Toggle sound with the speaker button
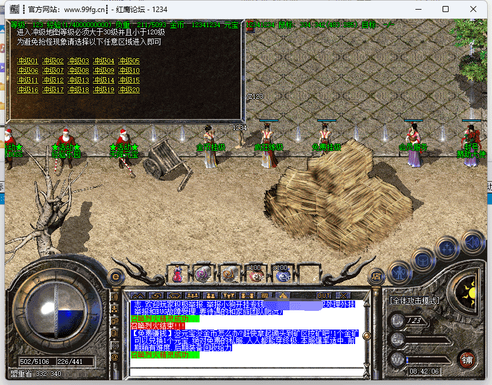 (473, 242)
